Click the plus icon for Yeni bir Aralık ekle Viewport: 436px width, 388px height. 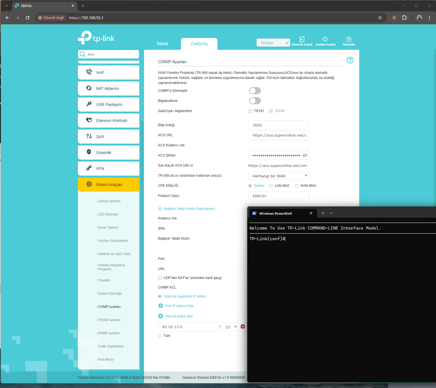[x=161, y=316]
